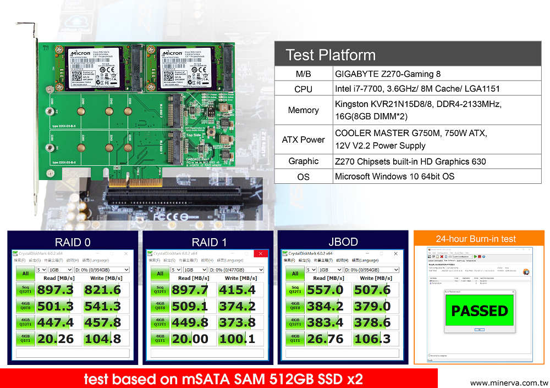
Task: Open the 1GiB test size dropdown in JBOD window
Action: tap(330, 270)
